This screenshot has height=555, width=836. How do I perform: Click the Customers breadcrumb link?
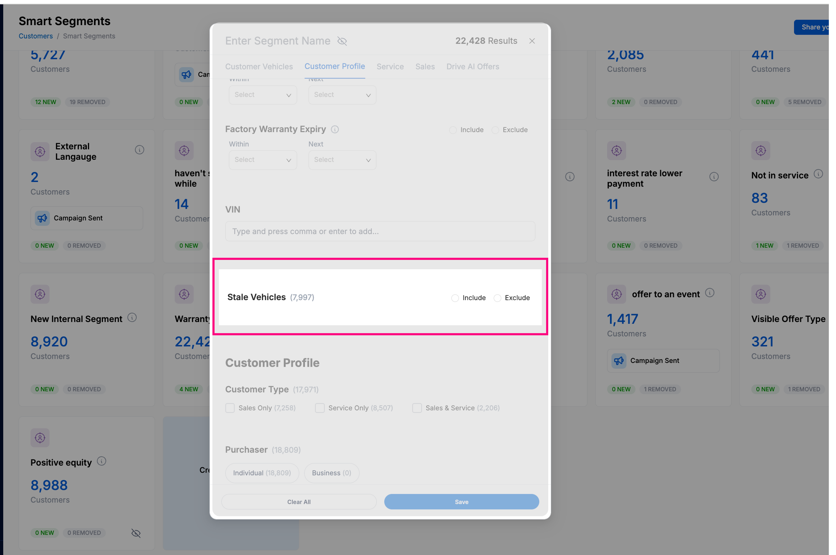[x=36, y=36]
